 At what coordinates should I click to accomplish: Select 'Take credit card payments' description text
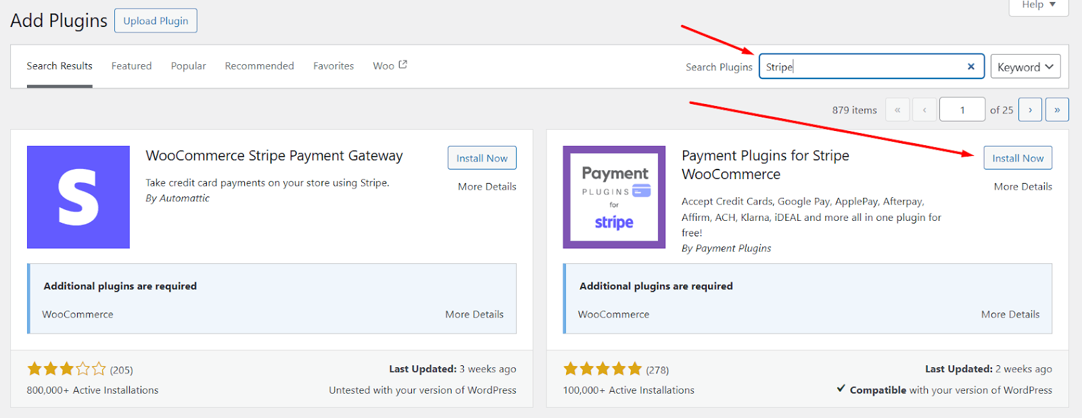click(268, 183)
